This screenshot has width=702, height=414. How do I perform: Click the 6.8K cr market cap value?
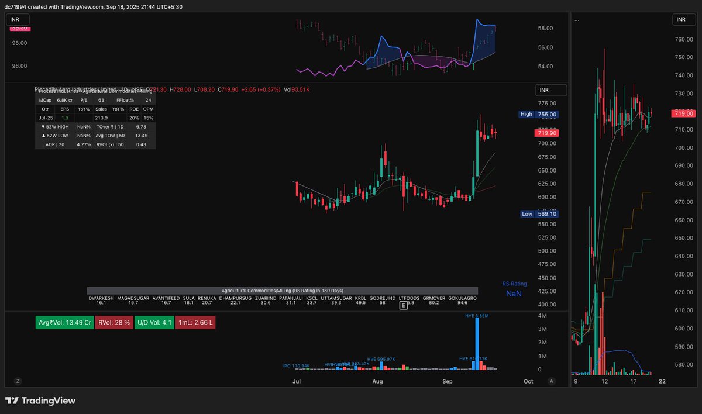point(65,101)
